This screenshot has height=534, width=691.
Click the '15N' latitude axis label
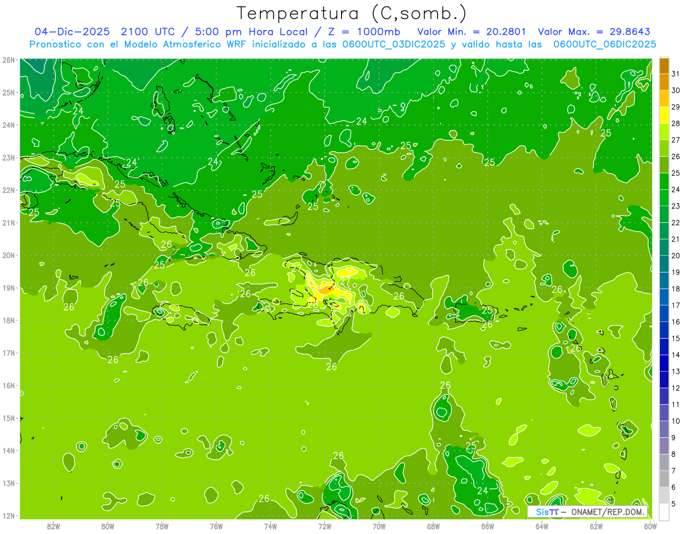coord(9,418)
